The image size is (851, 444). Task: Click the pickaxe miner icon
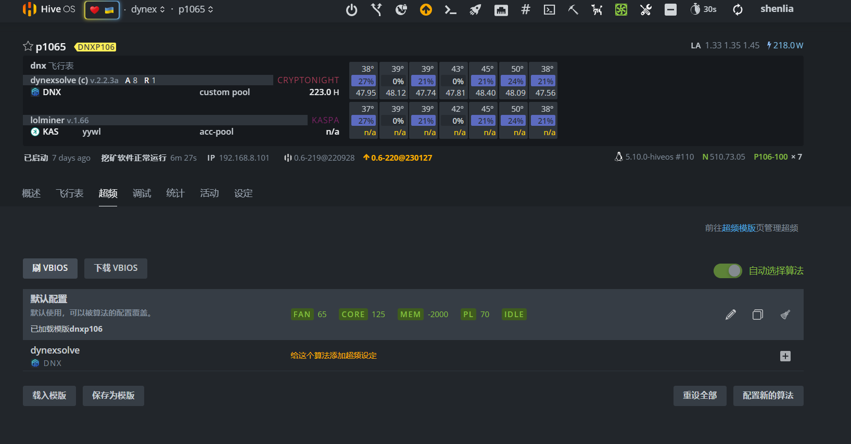(x=573, y=9)
